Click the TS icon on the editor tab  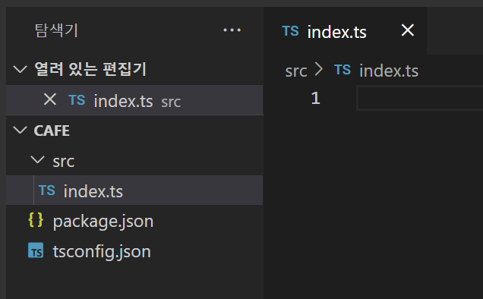[x=290, y=31]
